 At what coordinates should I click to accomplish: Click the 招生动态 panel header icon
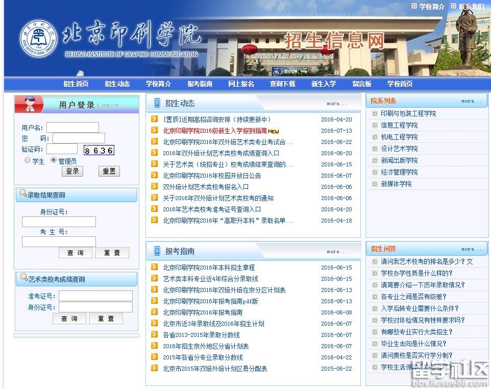(x=157, y=103)
